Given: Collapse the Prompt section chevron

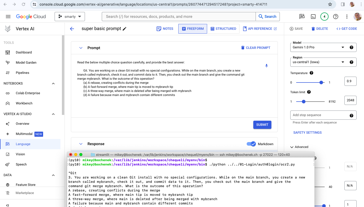Looking at the screenshot, I should click(81, 48).
